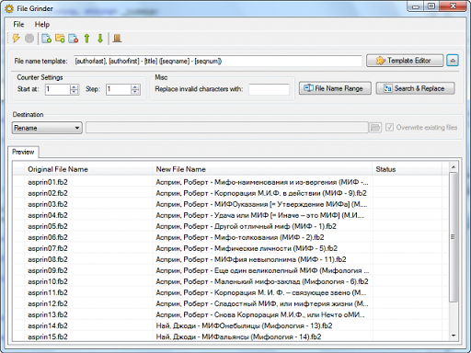Select the asprin07.fb2 row
This screenshot has height=353, width=471.
coord(231,248)
